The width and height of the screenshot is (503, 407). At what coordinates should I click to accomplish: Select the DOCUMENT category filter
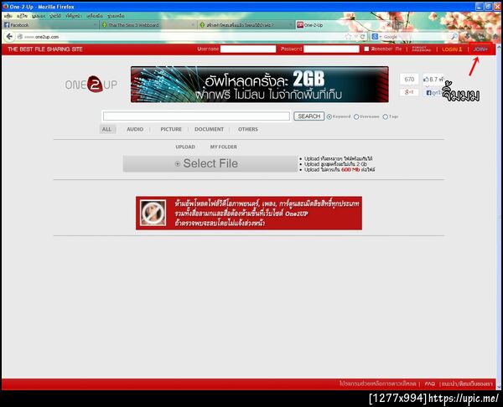click(x=209, y=129)
